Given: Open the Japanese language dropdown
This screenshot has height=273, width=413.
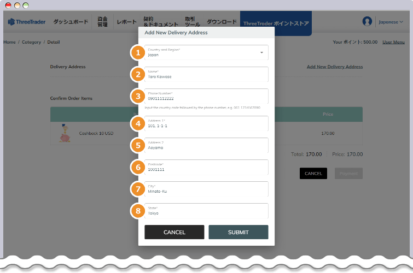Looking at the screenshot, I should click(x=391, y=22).
